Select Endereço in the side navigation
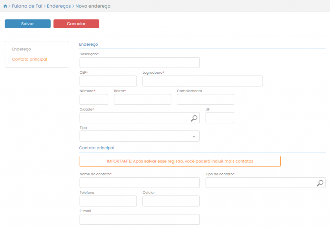Image resolution: width=330 pixels, height=228 pixels. tap(21, 49)
